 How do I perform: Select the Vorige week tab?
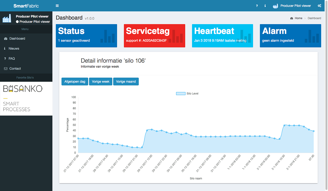pyautogui.click(x=100, y=81)
